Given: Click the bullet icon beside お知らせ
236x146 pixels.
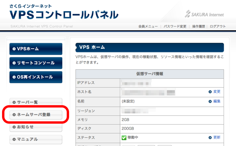Looking at the screenshot, I should click(14, 127).
